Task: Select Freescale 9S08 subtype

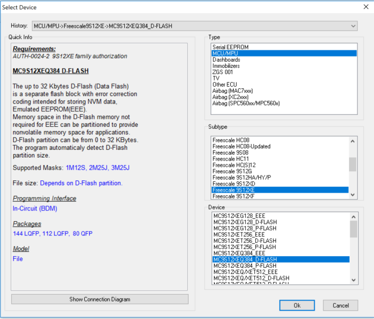Action: pos(280,153)
